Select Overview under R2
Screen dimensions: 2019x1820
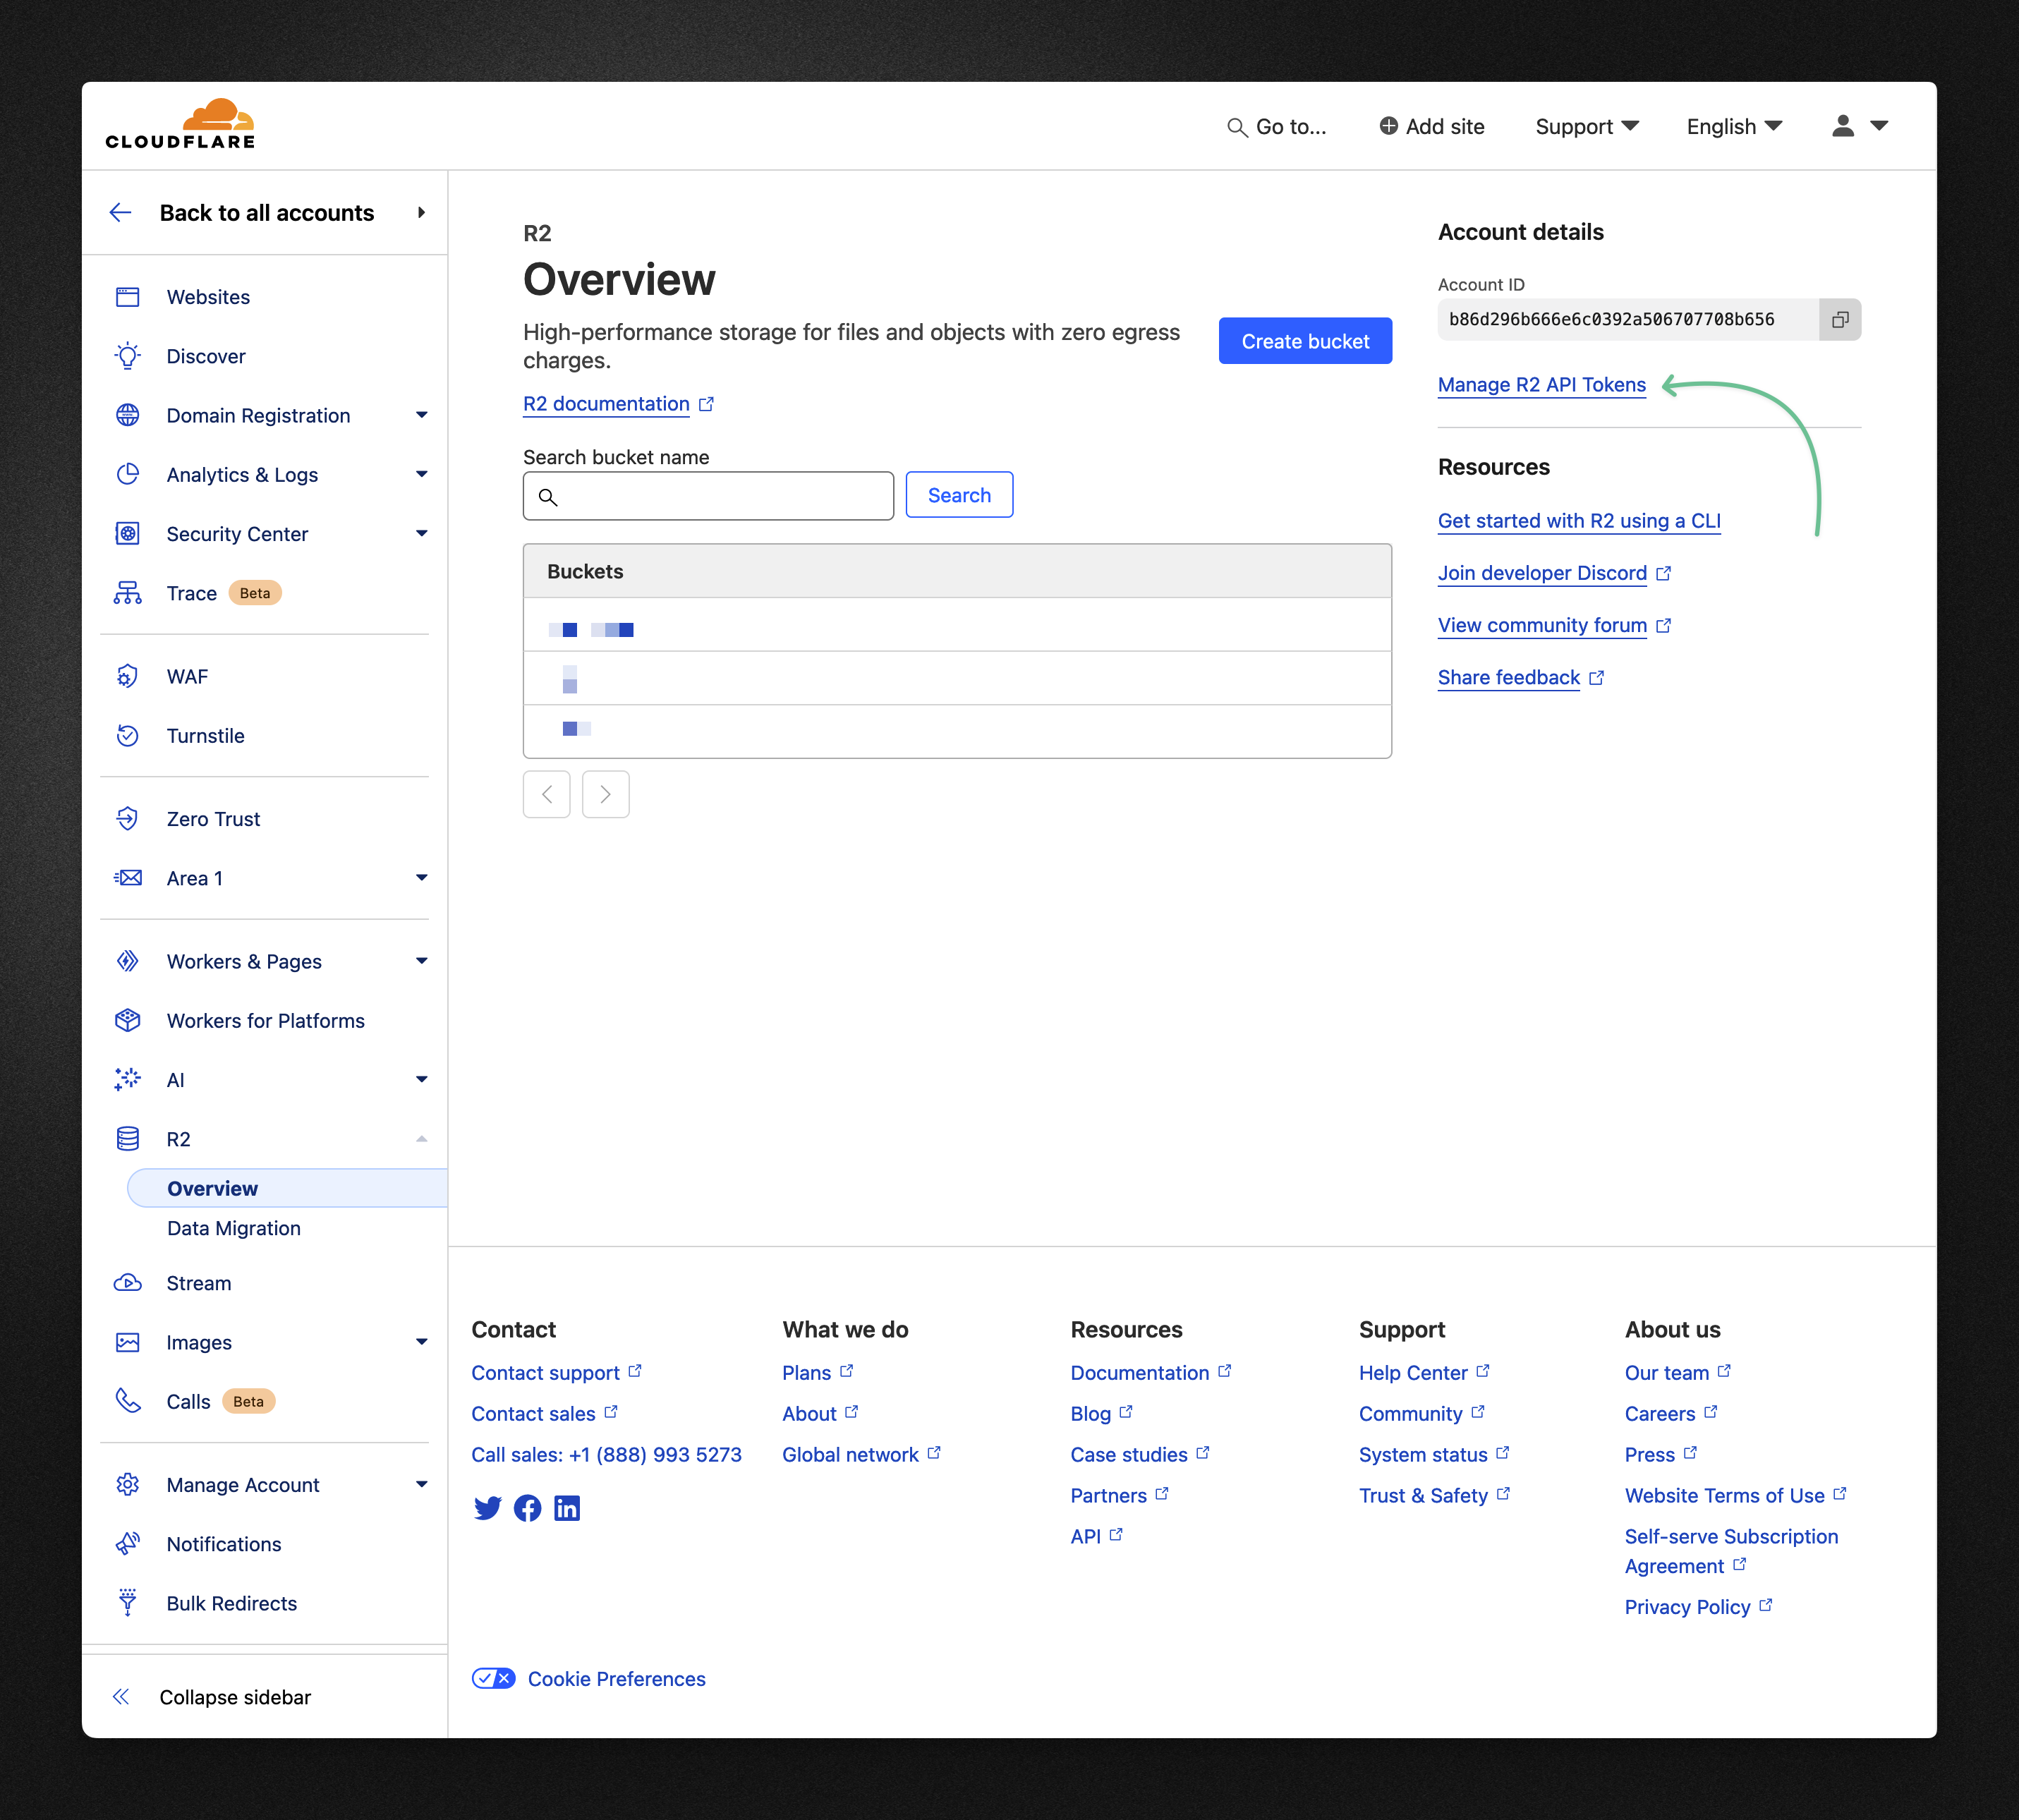pos(287,1188)
